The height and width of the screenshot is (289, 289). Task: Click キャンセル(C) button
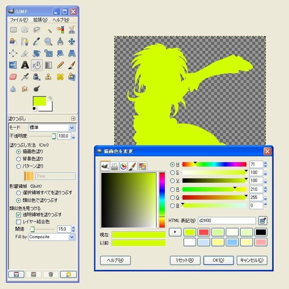click(252, 260)
